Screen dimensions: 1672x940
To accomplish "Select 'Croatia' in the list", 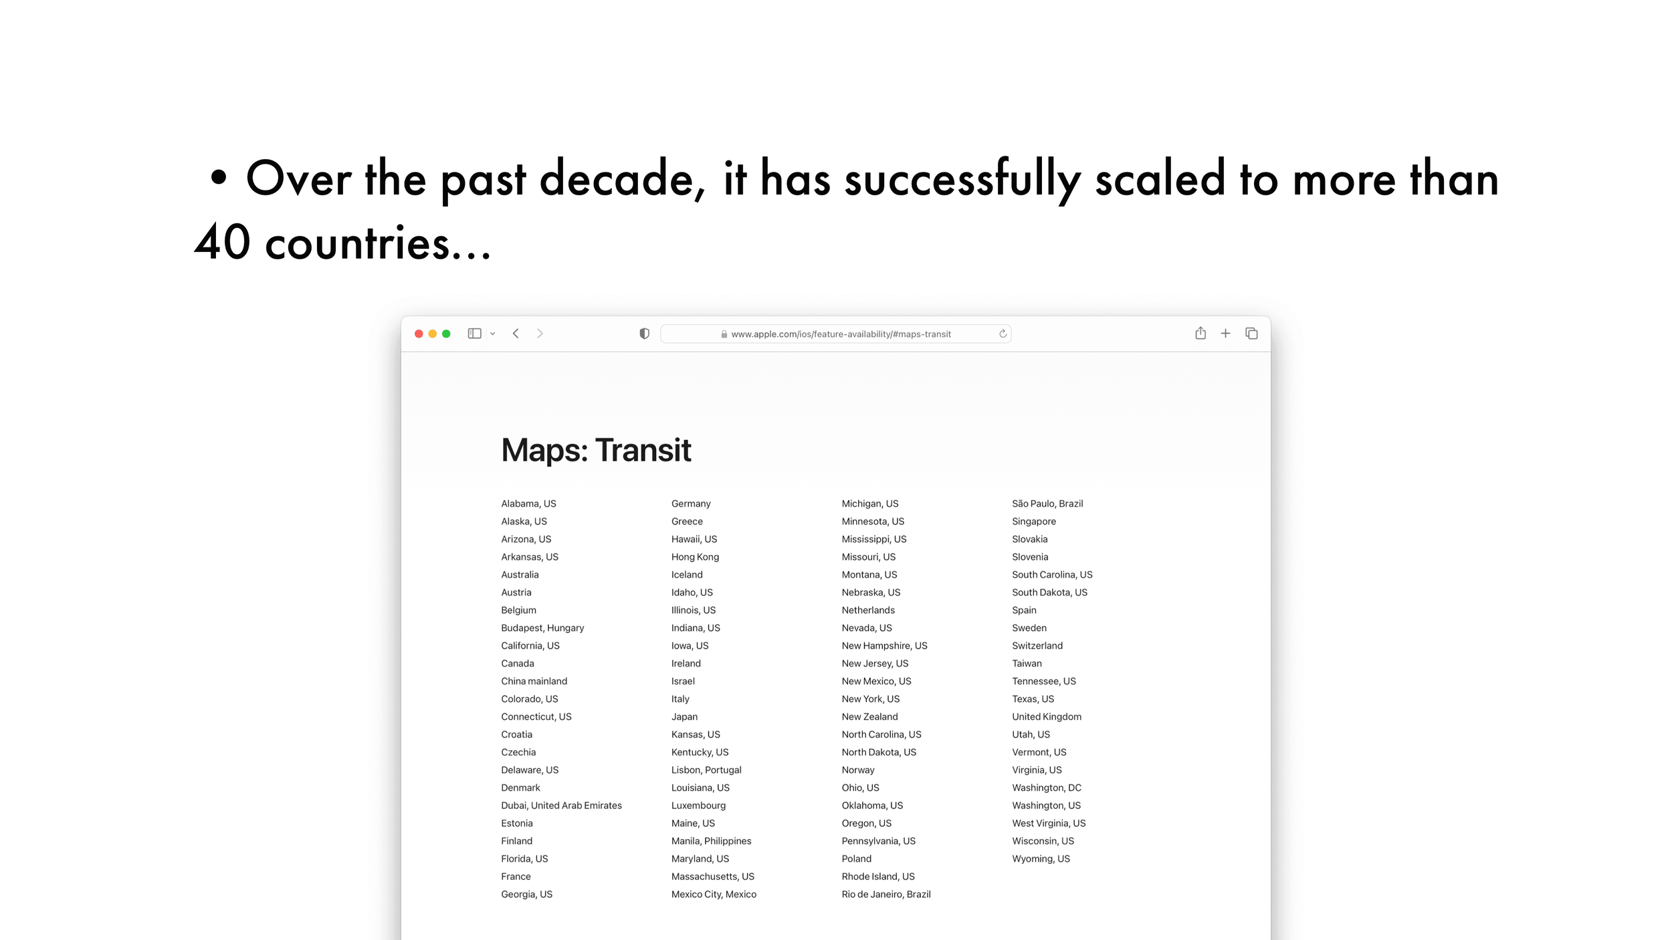I will tap(516, 735).
